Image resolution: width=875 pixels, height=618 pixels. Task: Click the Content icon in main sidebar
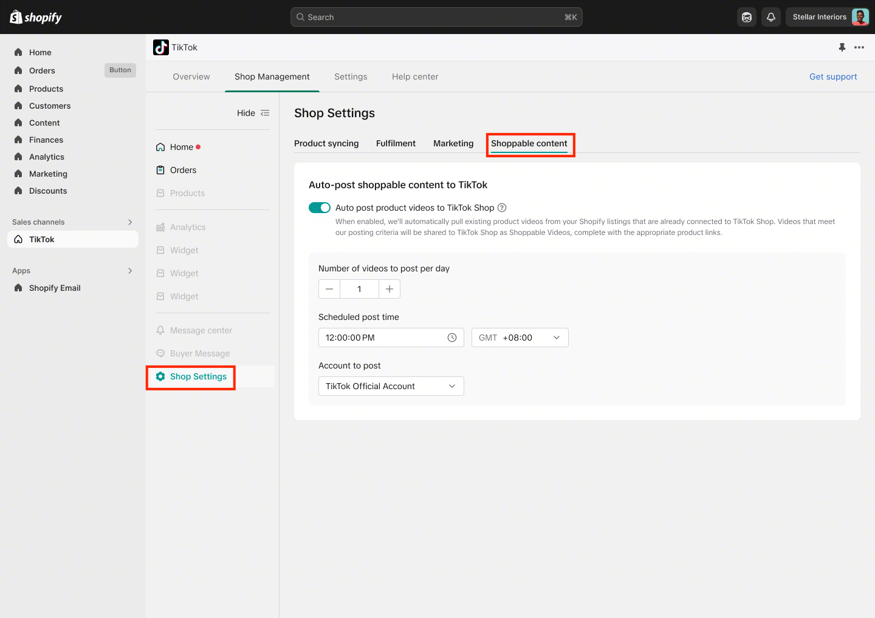pyautogui.click(x=18, y=123)
